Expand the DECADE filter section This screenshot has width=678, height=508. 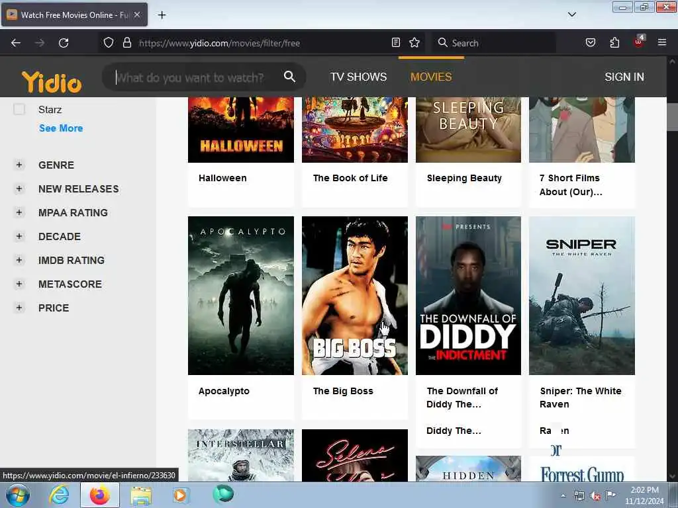tap(19, 236)
